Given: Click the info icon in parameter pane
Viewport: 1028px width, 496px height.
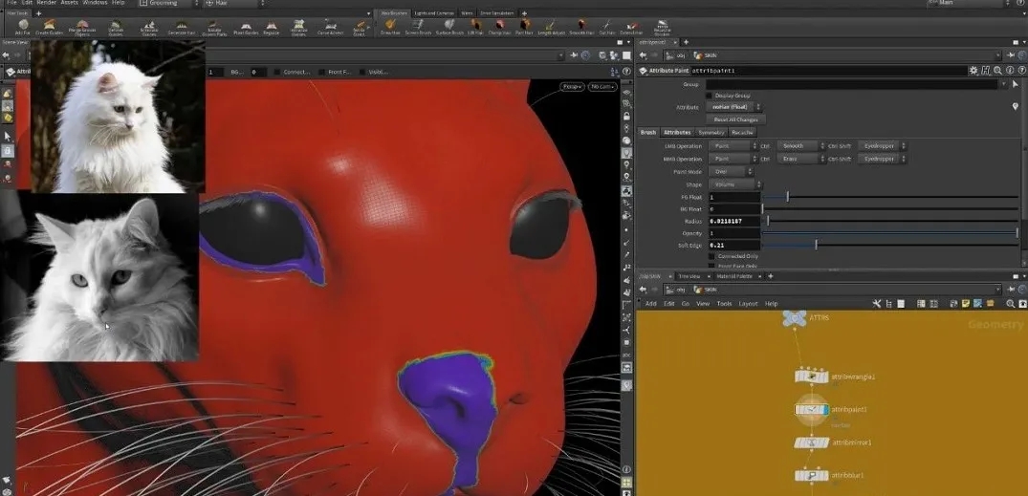Looking at the screenshot, I should pyautogui.click(x=1010, y=70).
